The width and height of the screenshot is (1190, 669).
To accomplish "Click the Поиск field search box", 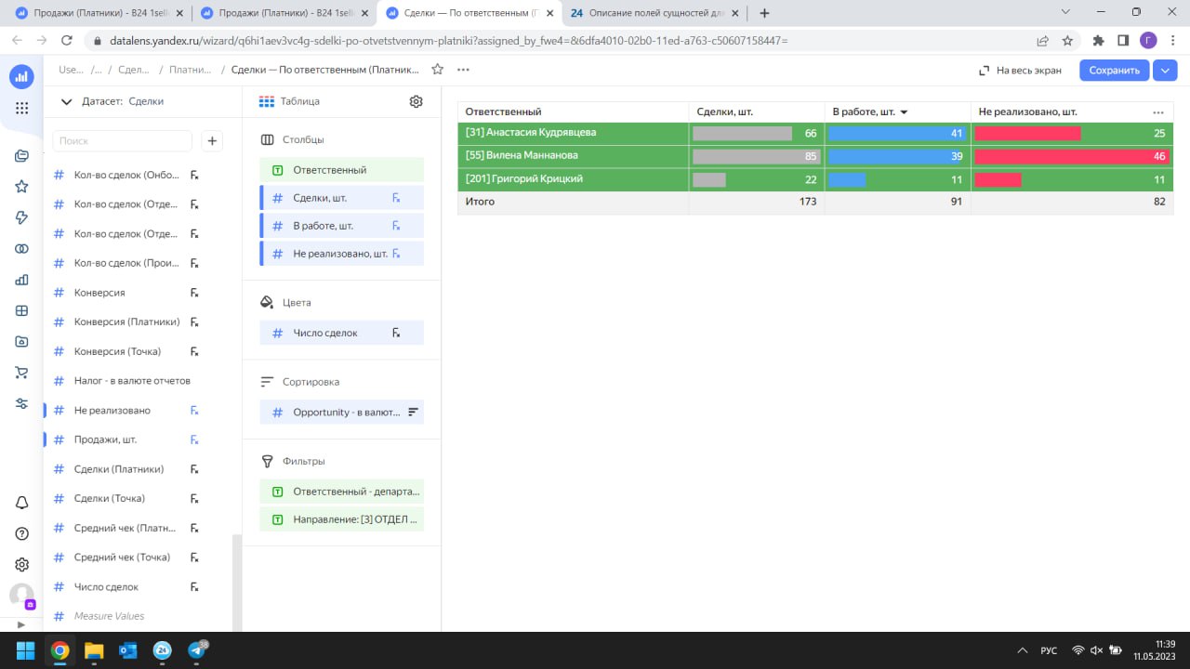I will 122,140.
